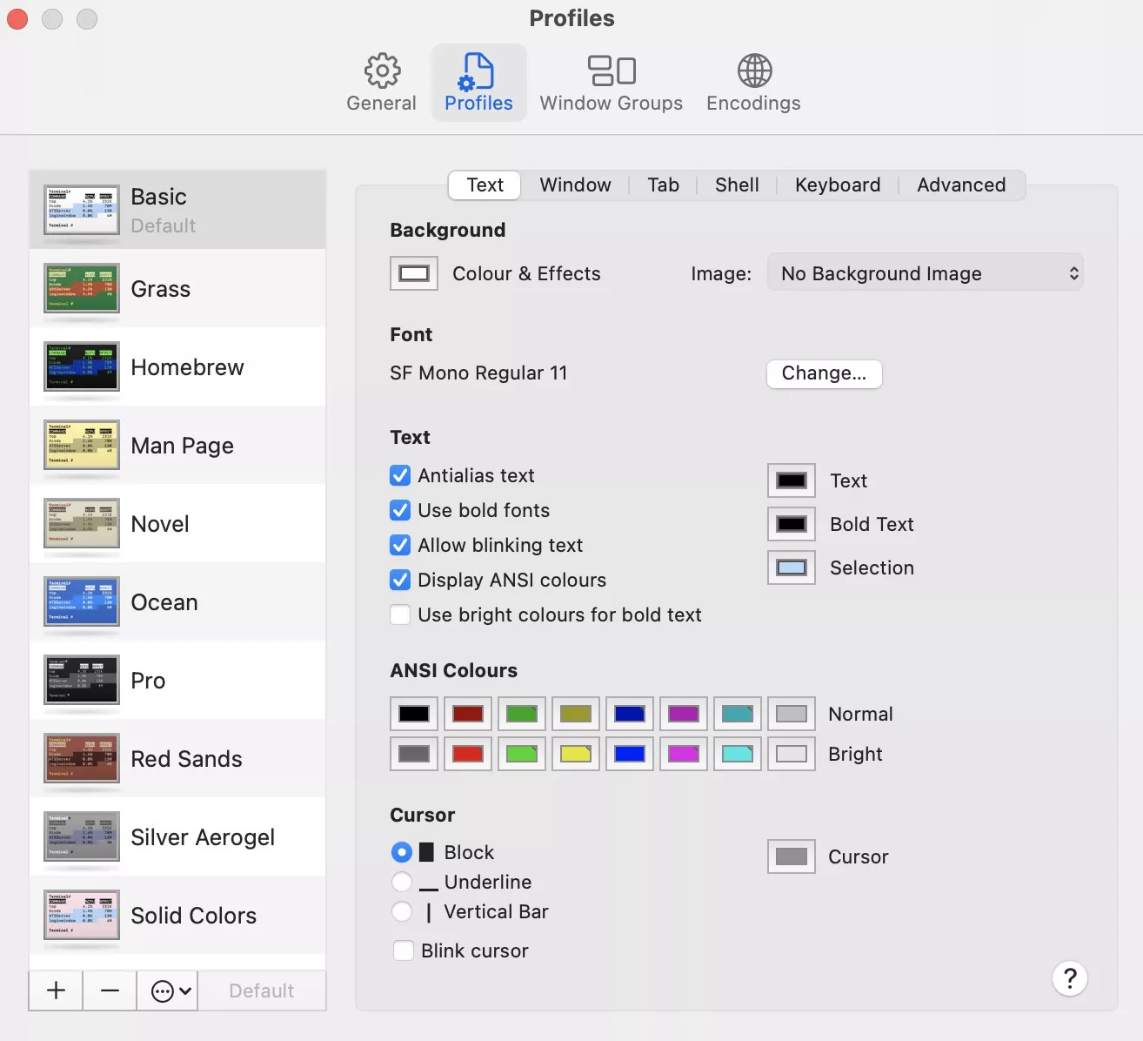Switch to the Shell tab
The image size is (1143, 1041).
[736, 185]
